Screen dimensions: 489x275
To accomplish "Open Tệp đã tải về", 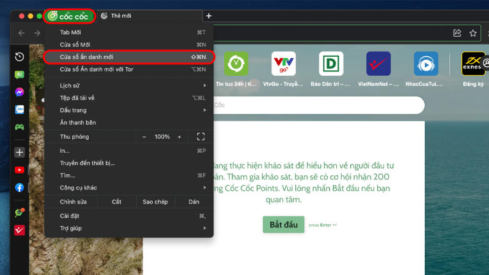I will click(129, 98).
